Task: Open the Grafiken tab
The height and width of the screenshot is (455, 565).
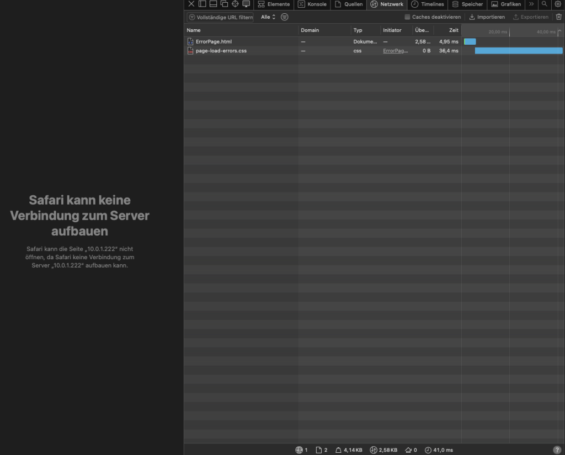Action: point(507,4)
